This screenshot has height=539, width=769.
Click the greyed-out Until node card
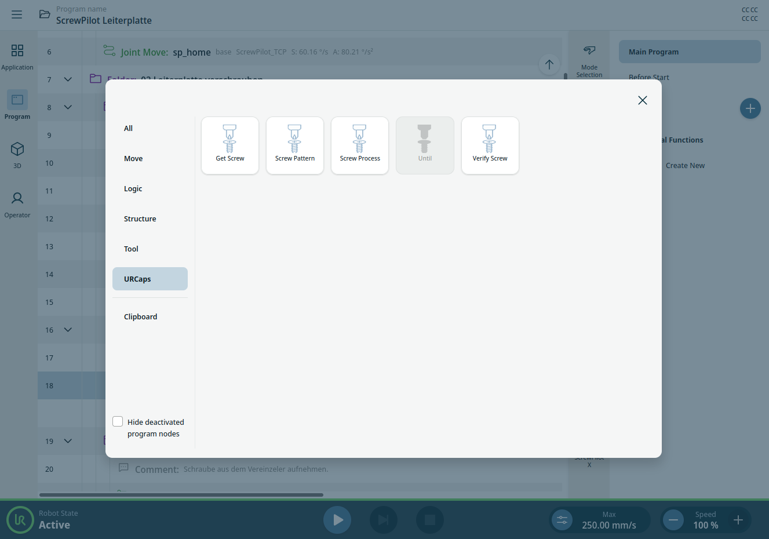click(x=425, y=145)
